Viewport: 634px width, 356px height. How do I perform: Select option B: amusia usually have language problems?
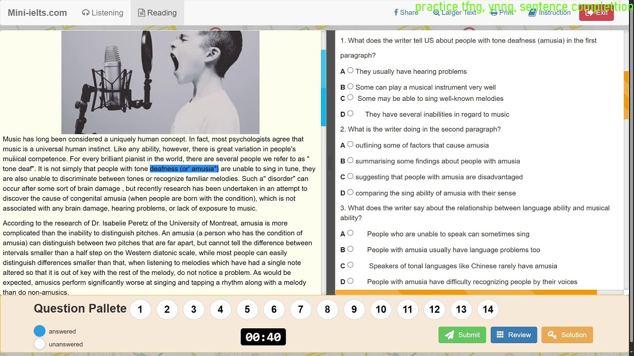coord(350,249)
